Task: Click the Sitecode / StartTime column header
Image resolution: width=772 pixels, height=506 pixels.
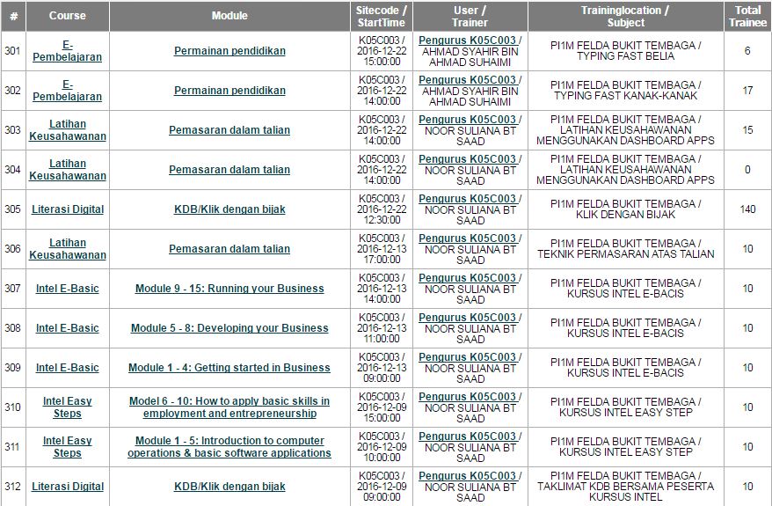Action: click(x=382, y=16)
